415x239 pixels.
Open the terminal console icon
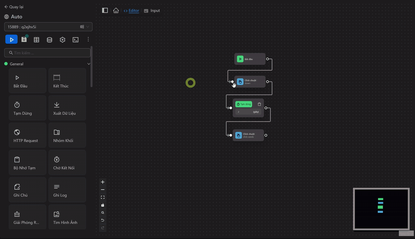pos(76,40)
